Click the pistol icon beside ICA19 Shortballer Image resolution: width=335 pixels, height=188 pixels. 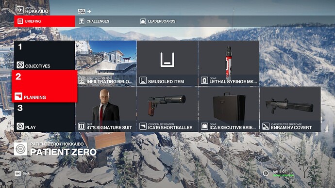coord(143,126)
